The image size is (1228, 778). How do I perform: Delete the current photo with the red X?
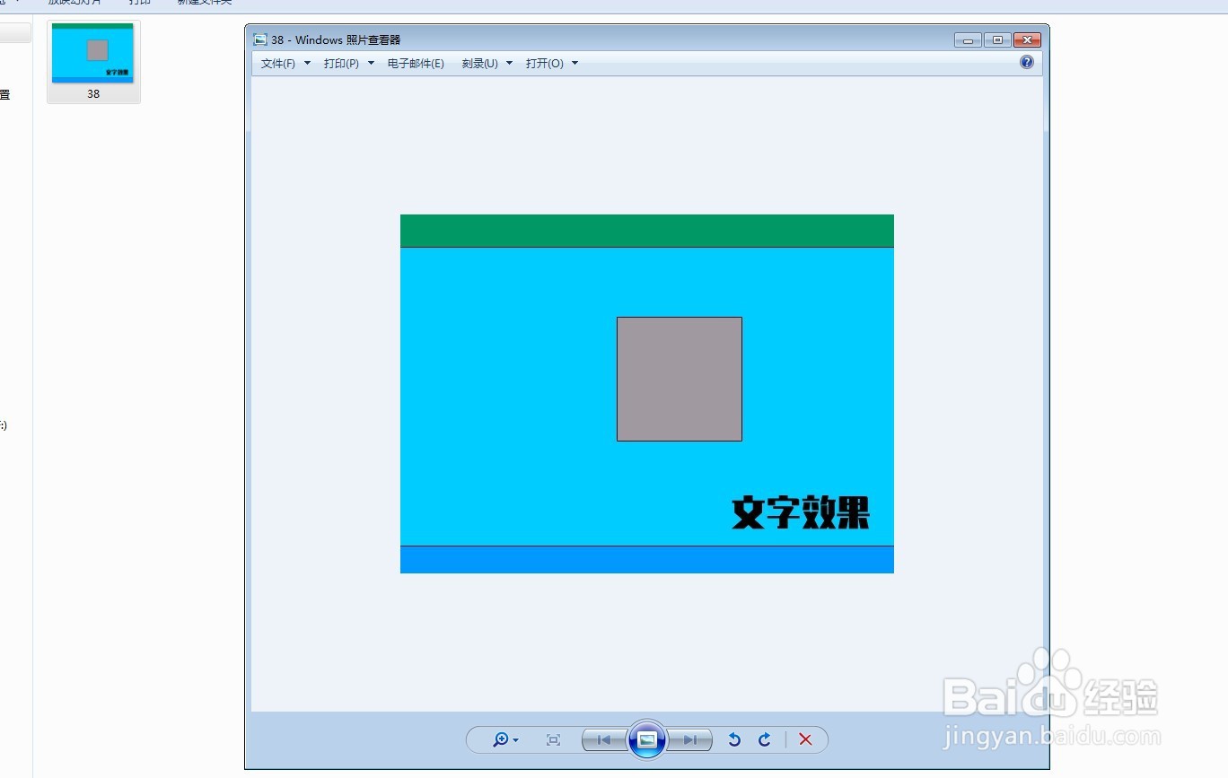tap(805, 739)
